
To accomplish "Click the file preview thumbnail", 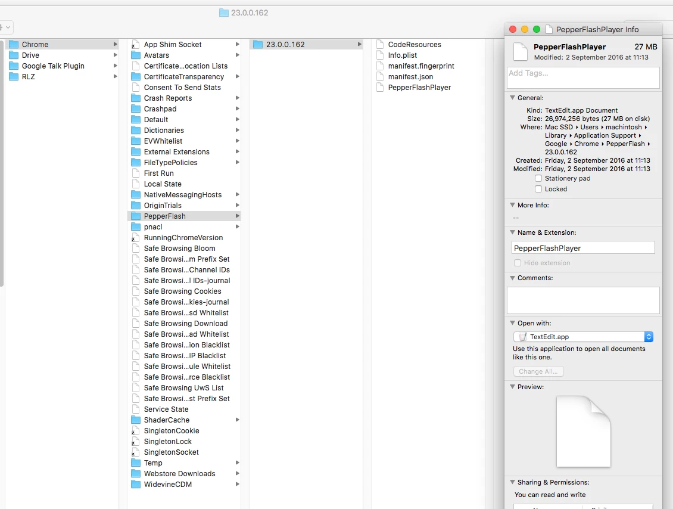I will click(x=583, y=431).
